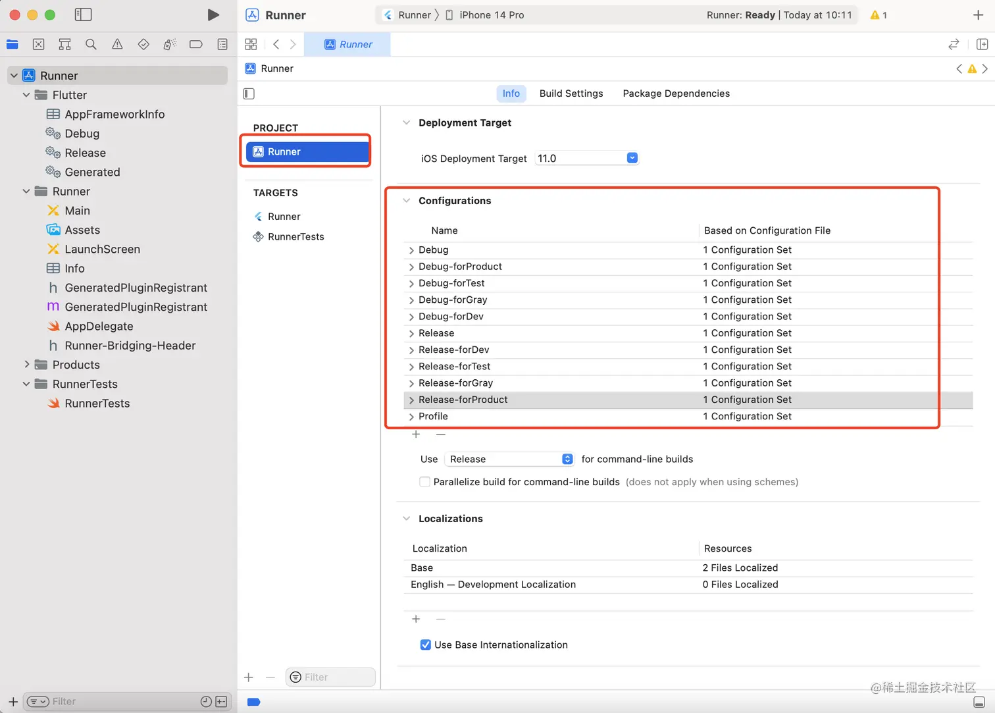The width and height of the screenshot is (995, 713).
Task: Click the warning badge in the toolbar
Action: click(x=879, y=14)
